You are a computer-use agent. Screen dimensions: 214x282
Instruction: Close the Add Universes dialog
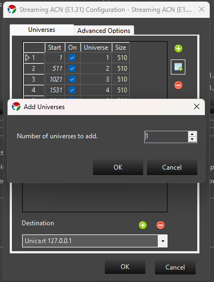pyautogui.click(x=197, y=106)
